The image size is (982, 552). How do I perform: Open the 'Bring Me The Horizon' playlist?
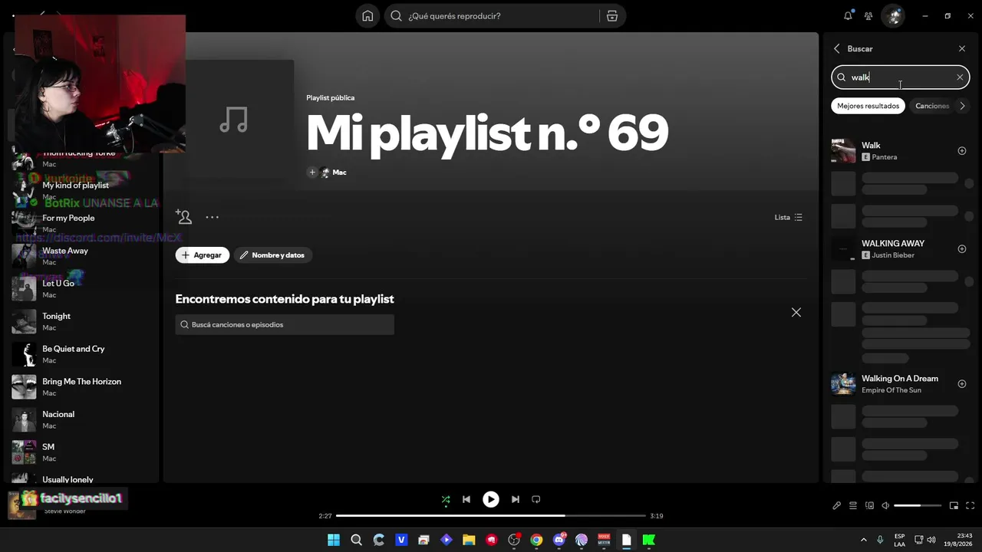point(84,387)
